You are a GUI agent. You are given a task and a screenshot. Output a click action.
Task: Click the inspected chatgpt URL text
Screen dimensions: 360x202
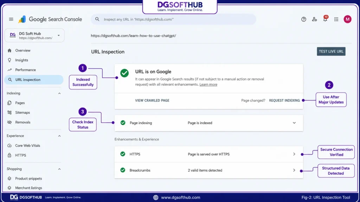point(133,36)
